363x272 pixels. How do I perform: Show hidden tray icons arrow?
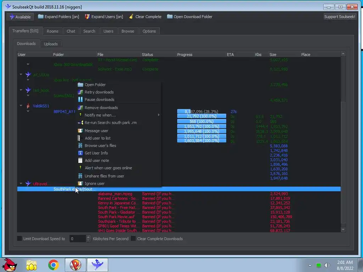310,265
